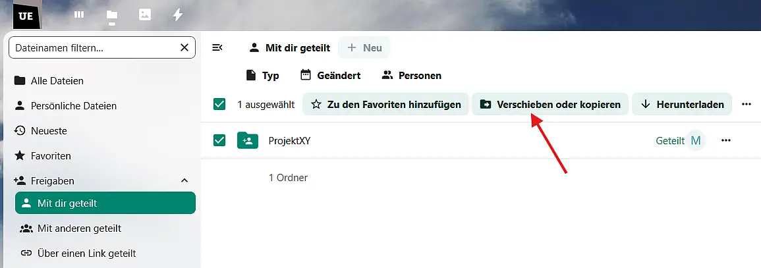Open the Photos app icon in top bar
The height and width of the screenshot is (268, 761).
point(145,14)
